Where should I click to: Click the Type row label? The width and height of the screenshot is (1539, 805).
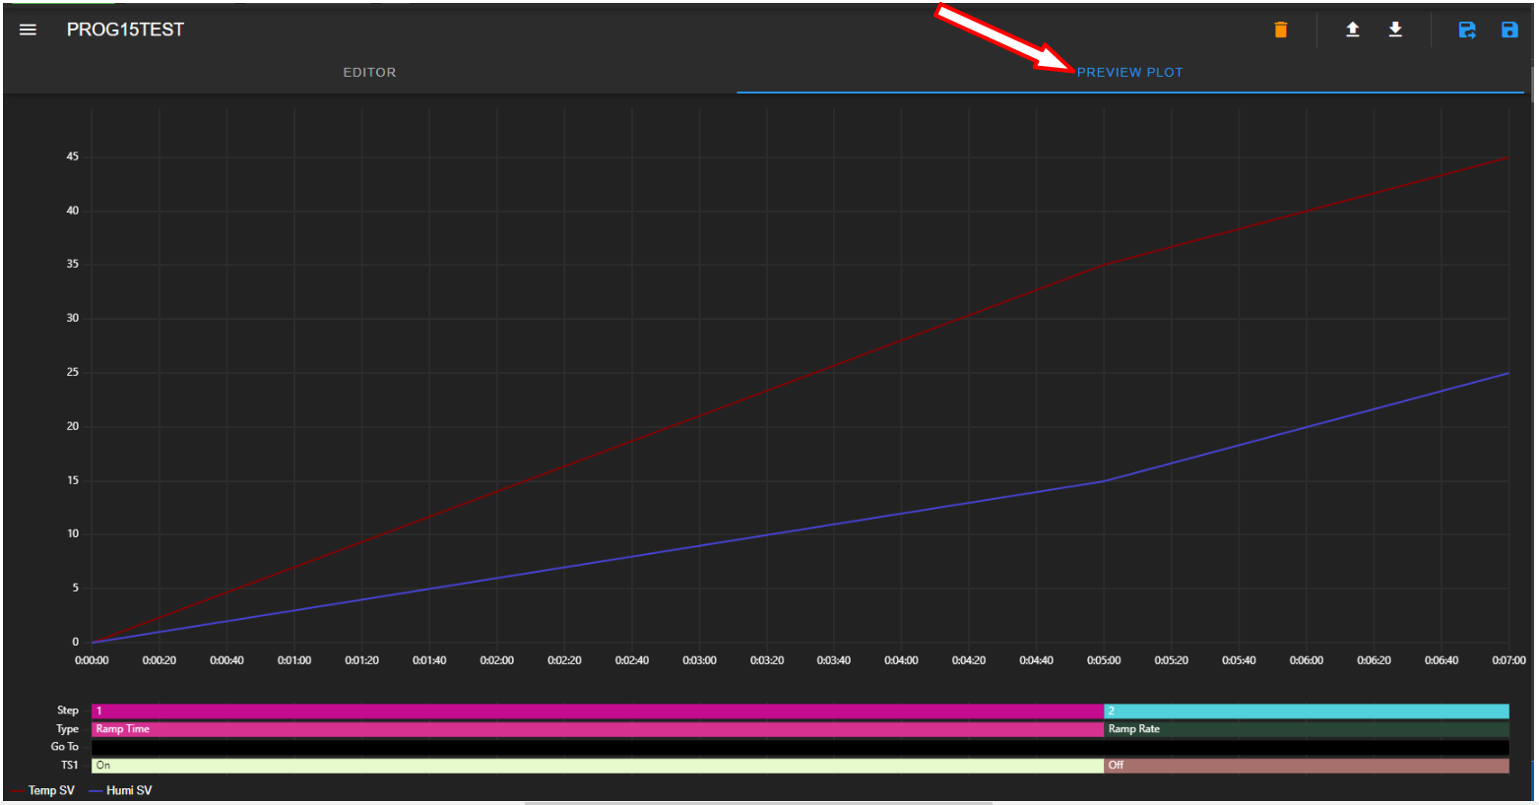click(x=68, y=729)
